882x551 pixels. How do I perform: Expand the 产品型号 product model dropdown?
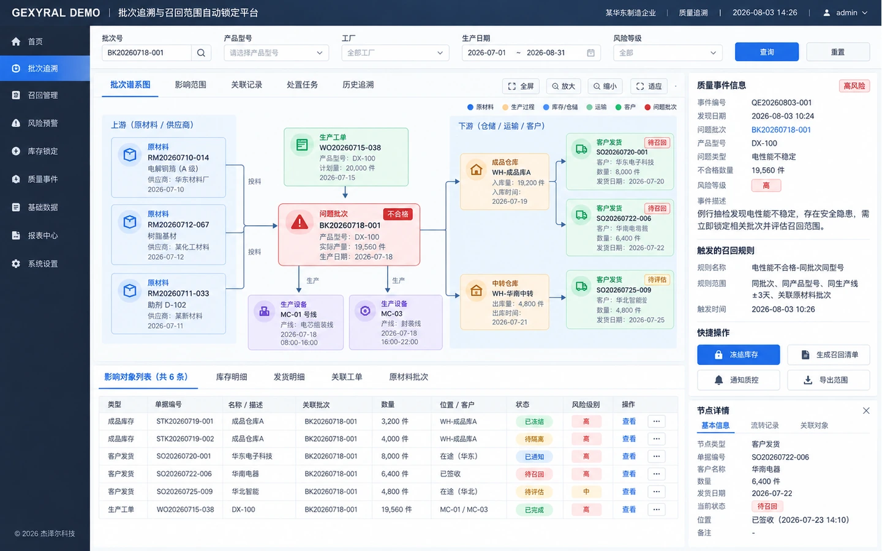(x=276, y=53)
